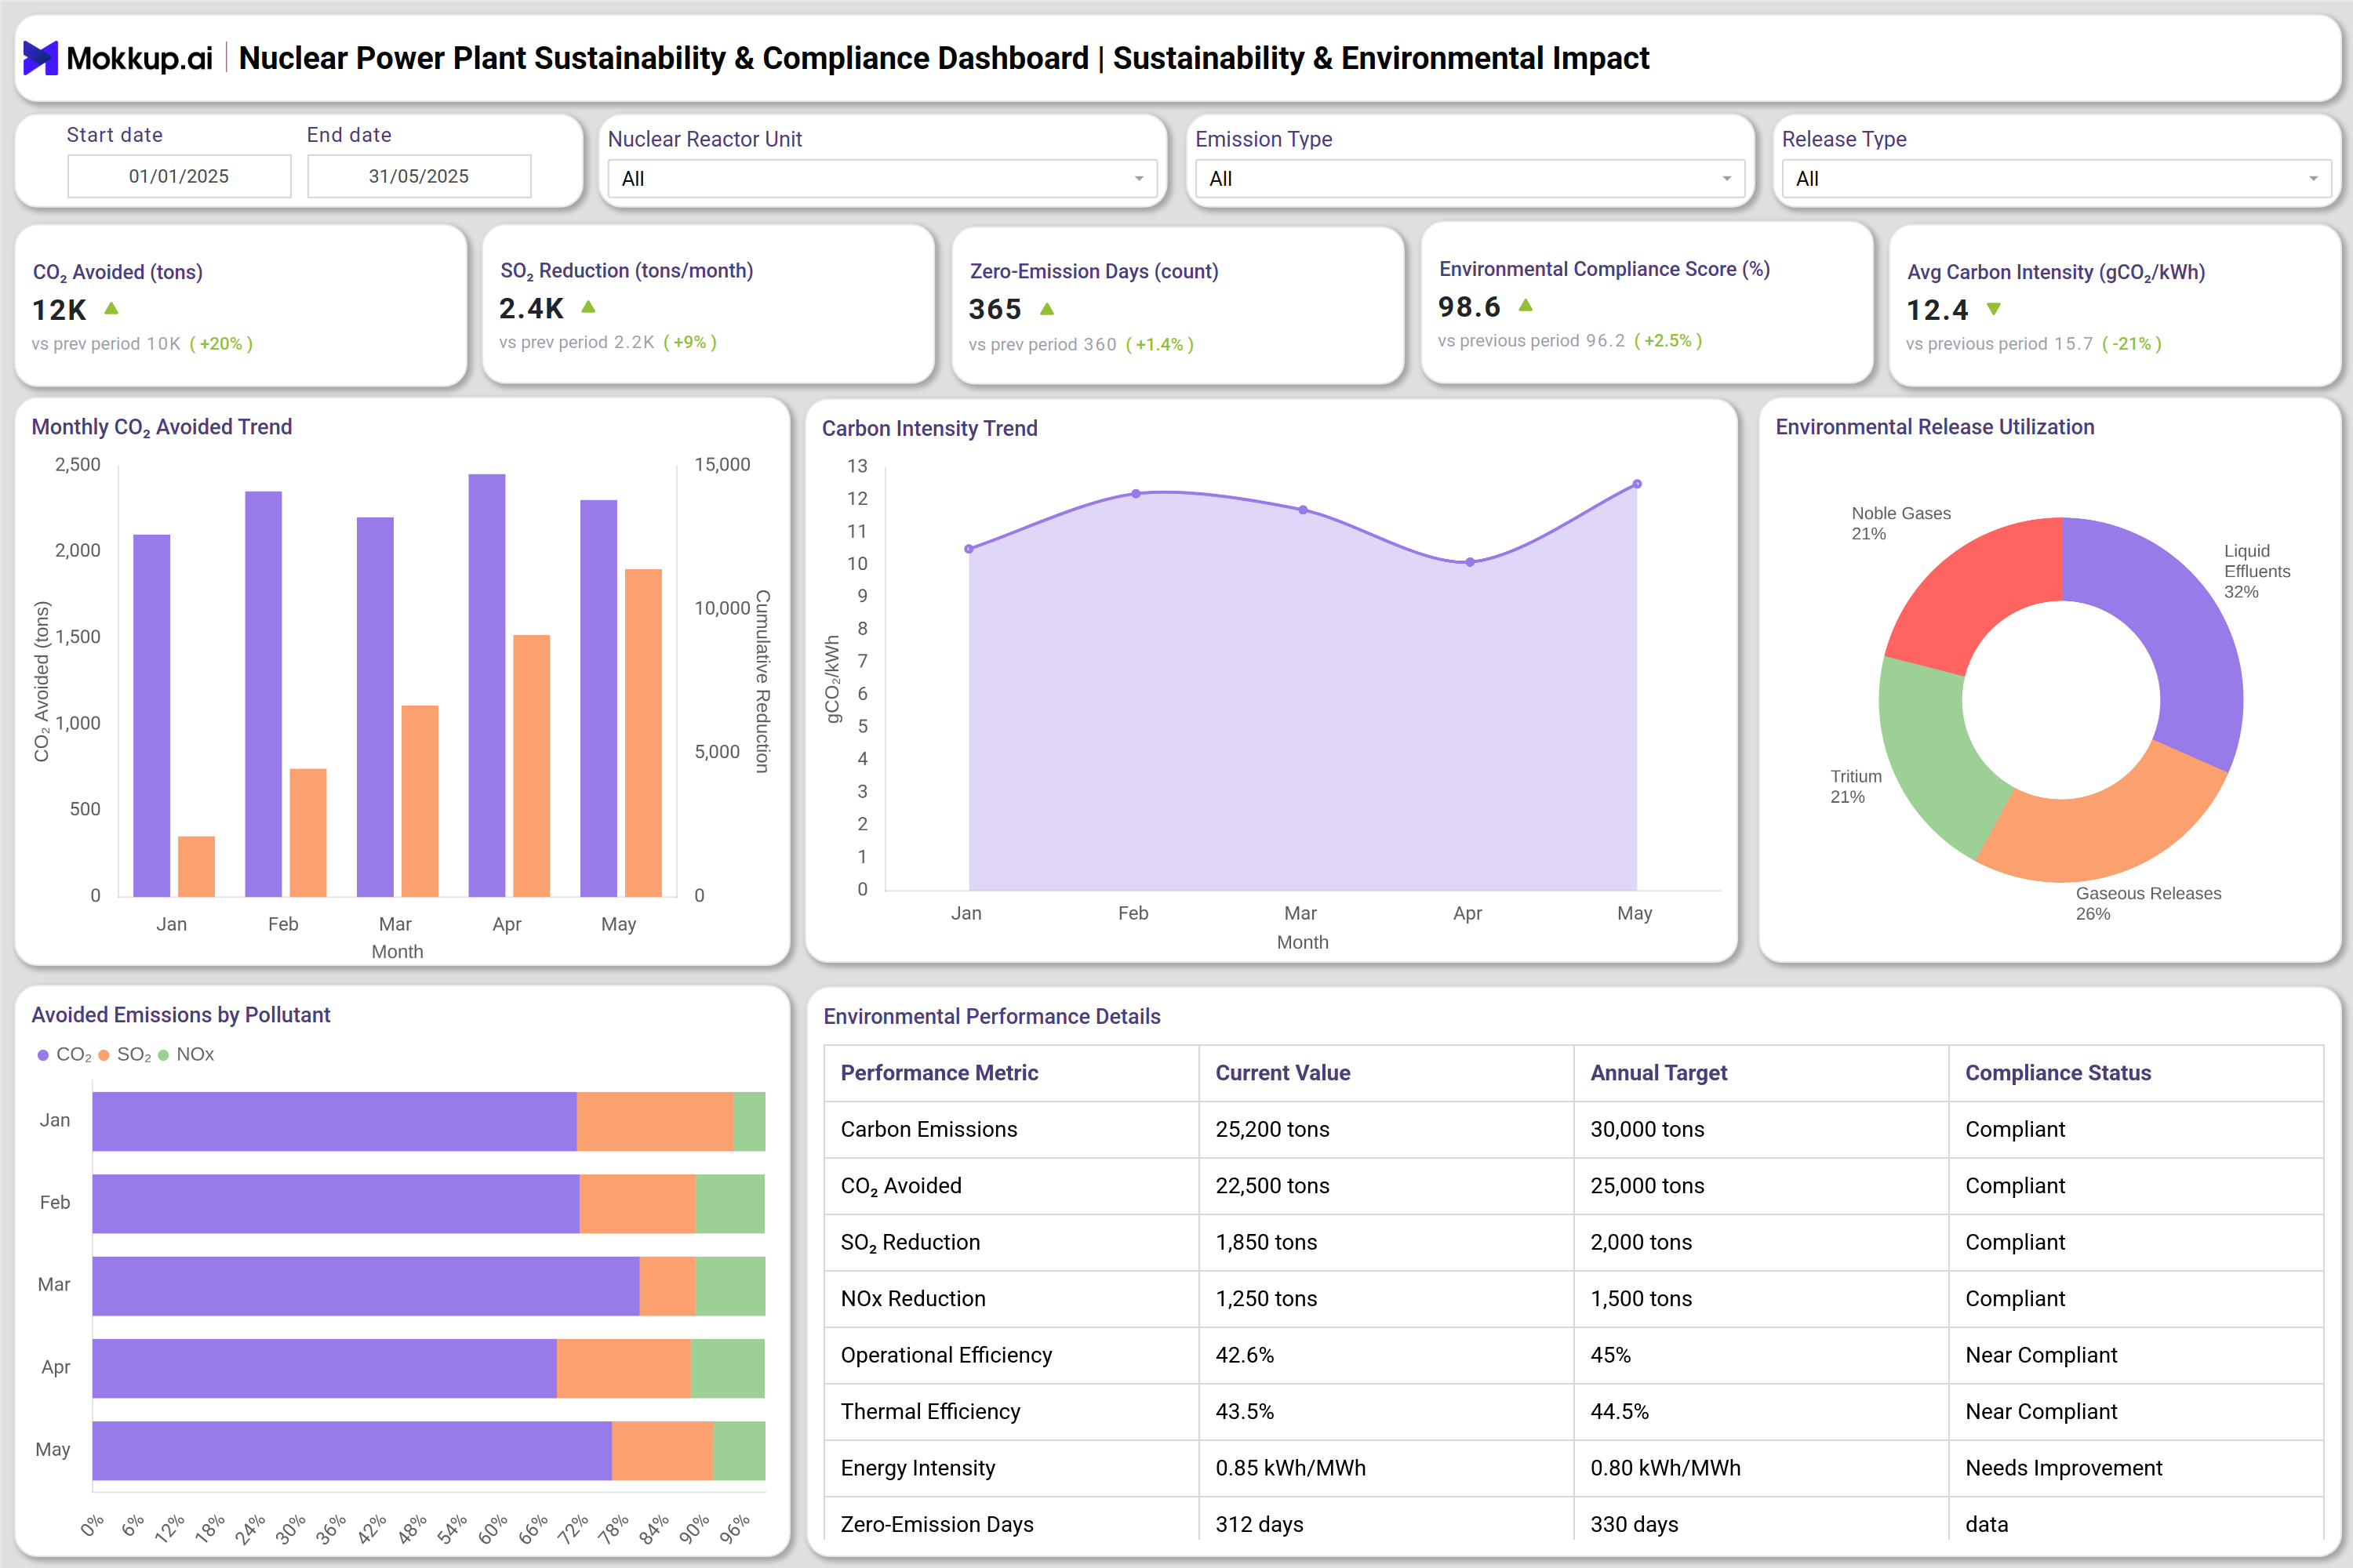
Task: Click the May orange cumulative reduction bar
Action: click(643, 733)
